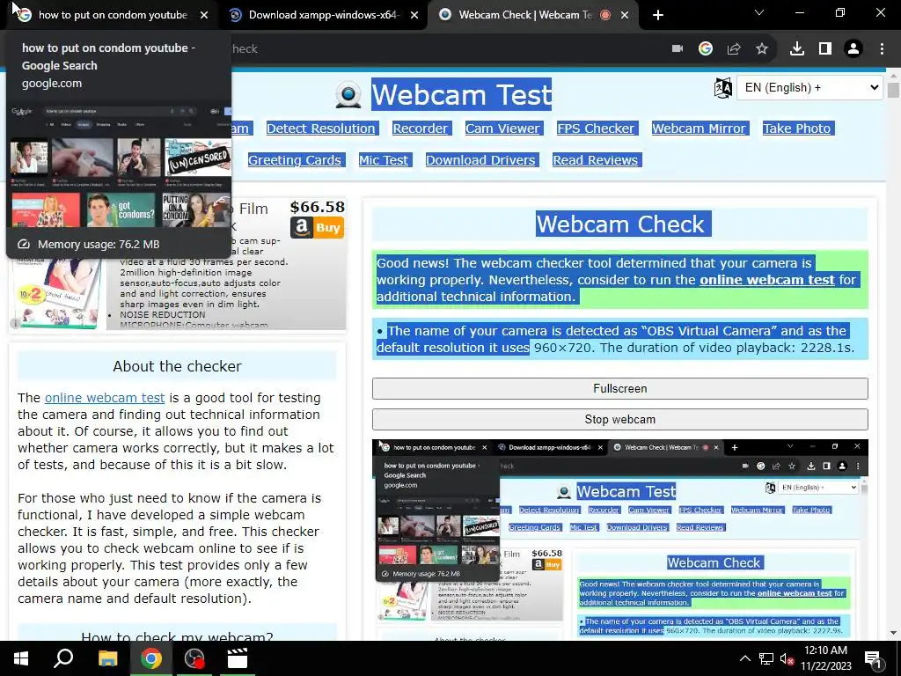Open Webcam Mirror link
This screenshot has width=901, height=676.
click(x=698, y=129)
